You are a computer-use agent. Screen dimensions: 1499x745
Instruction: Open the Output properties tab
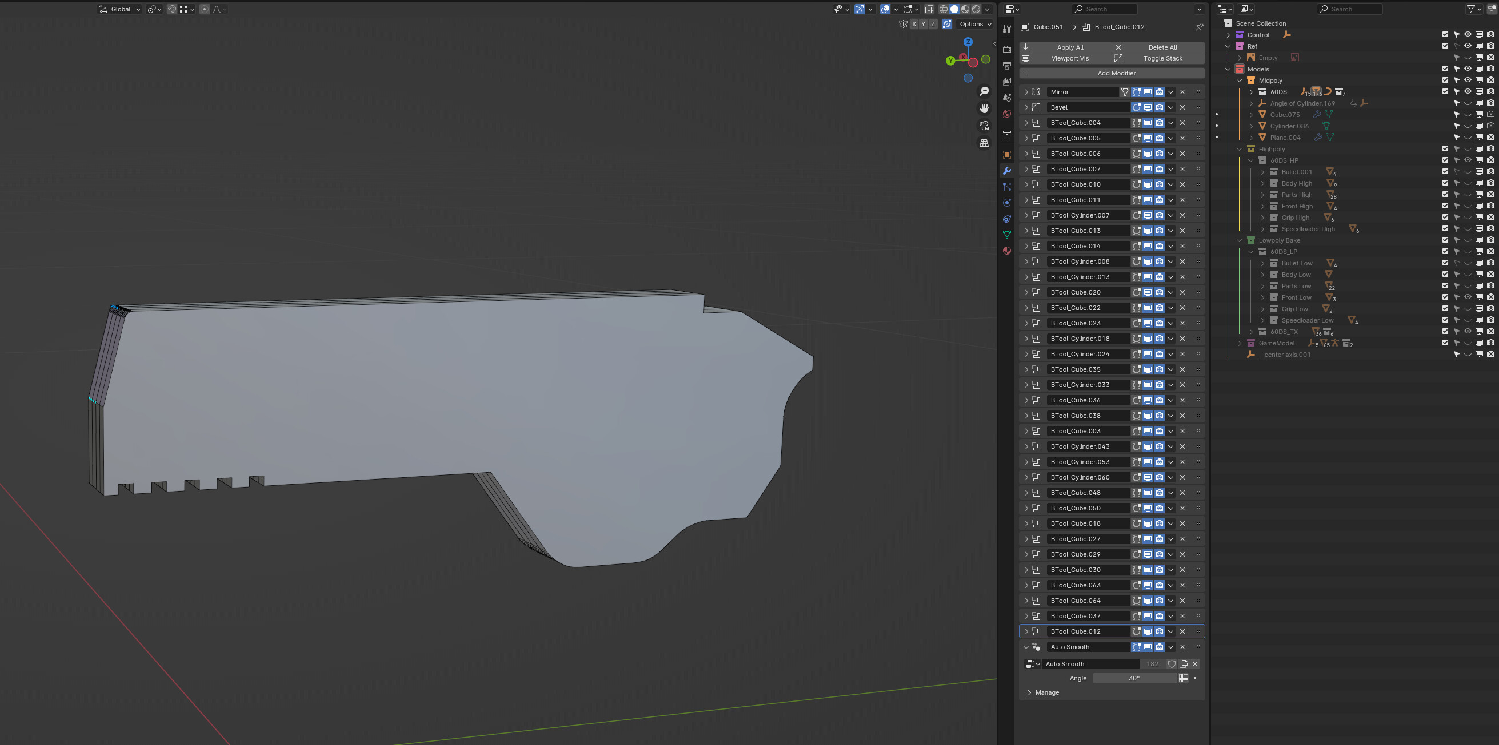pos(1007,66)
